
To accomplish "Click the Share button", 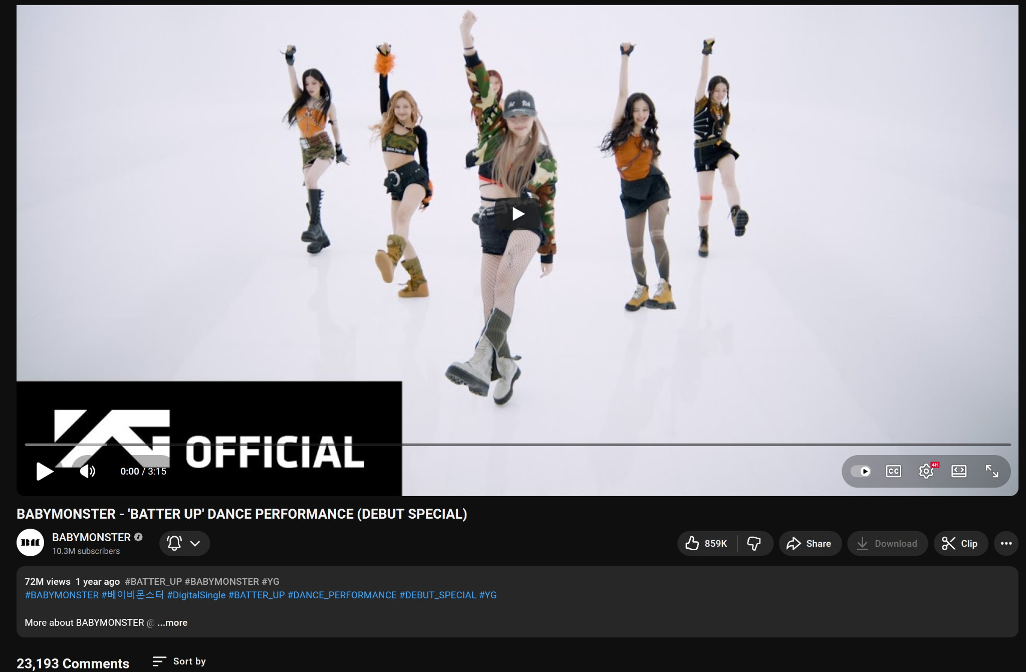I will (x=810, y=543).
